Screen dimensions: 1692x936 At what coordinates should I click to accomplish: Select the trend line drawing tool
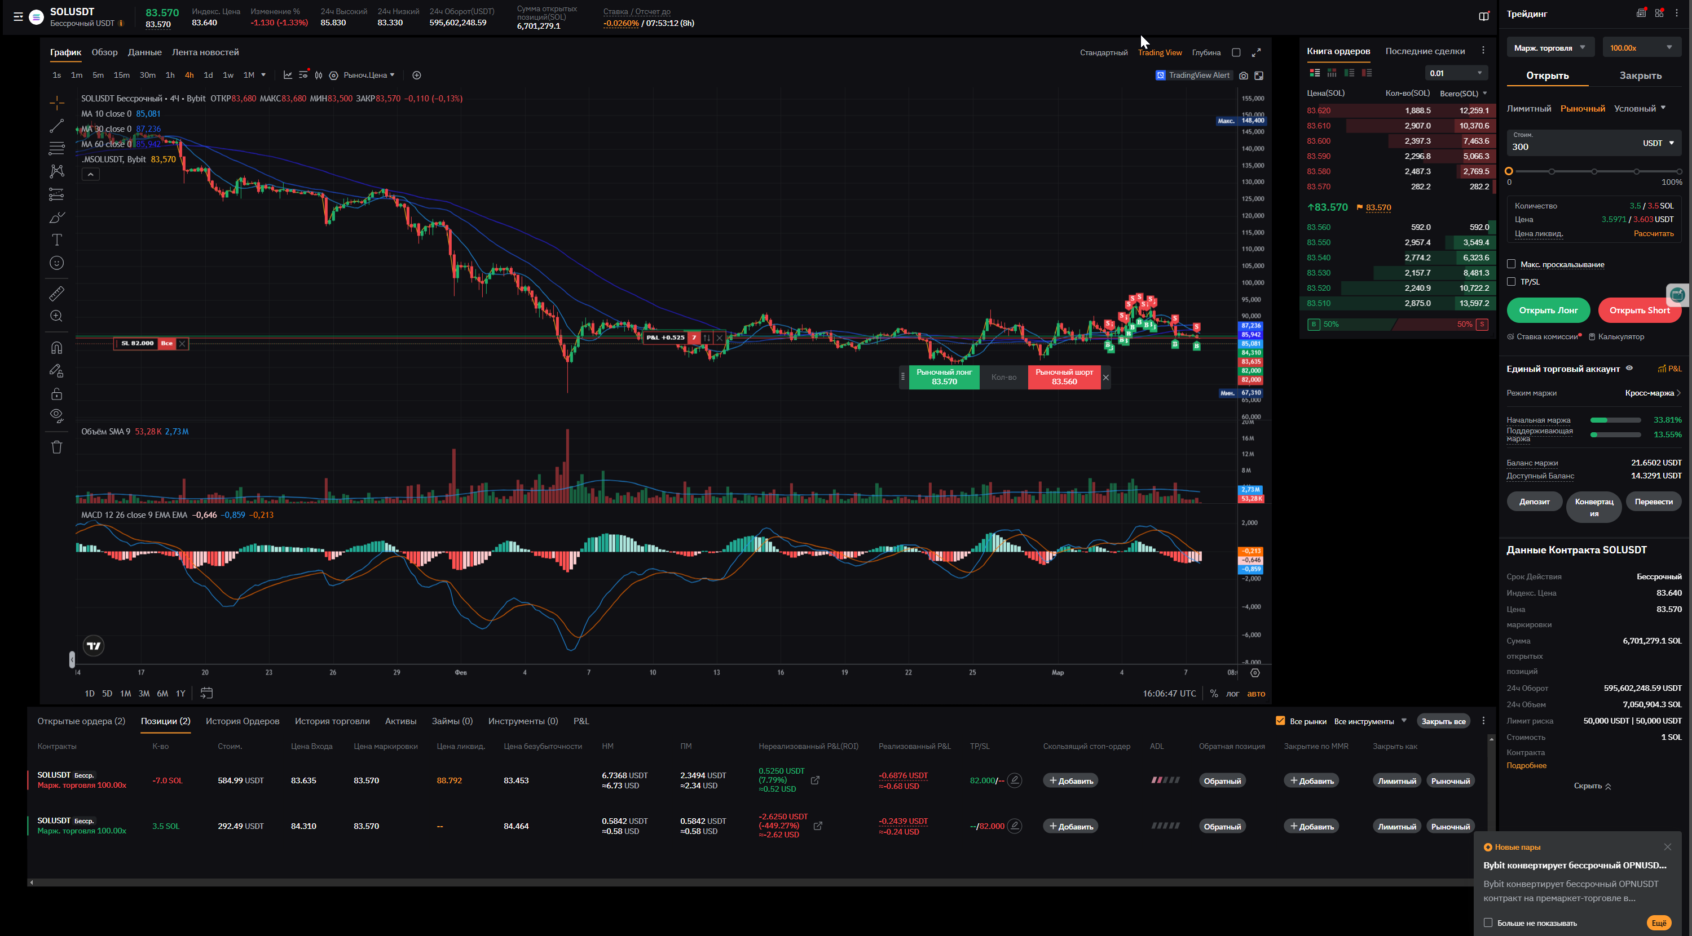click(57, 126)
